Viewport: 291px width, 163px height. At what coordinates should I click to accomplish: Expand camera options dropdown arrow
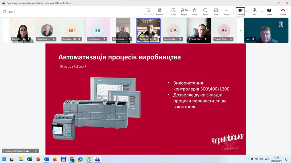tap(247, 12)
